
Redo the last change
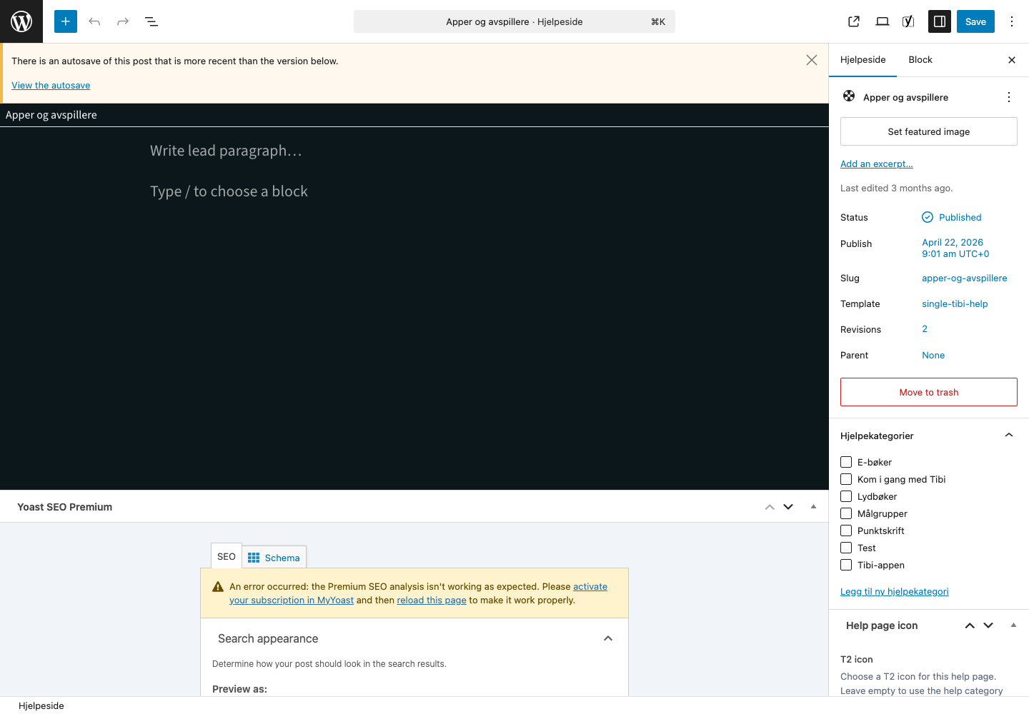point(123,21)
